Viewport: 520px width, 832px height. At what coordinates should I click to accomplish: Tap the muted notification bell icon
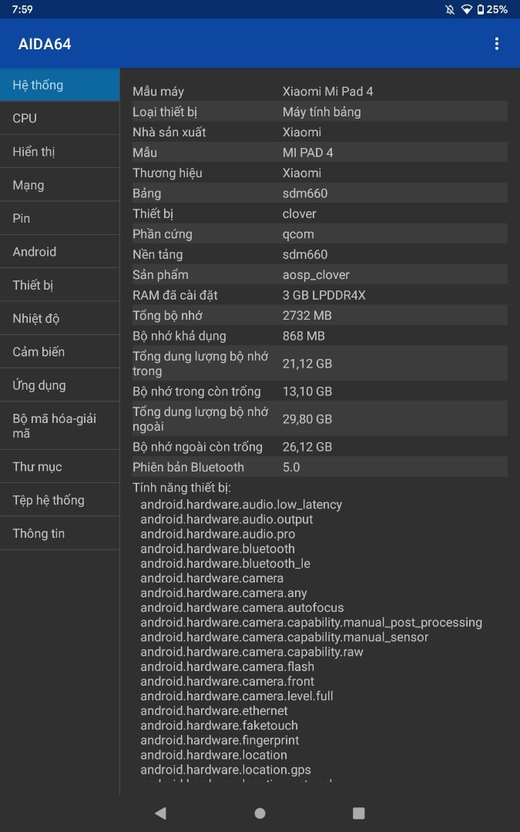[x=450, y=9]
